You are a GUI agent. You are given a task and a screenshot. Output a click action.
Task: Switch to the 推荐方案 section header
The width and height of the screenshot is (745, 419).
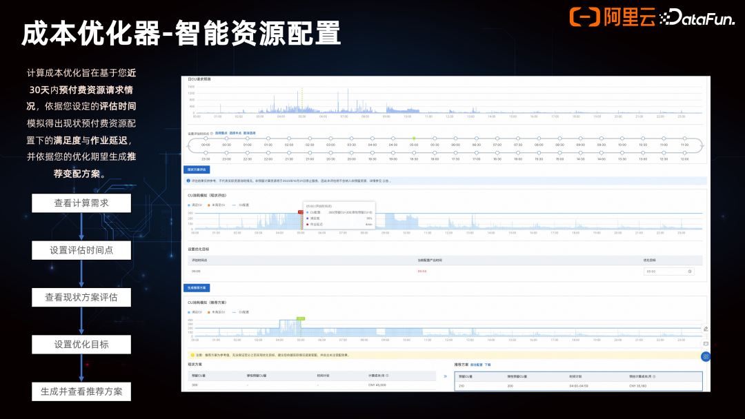(461, 364)
